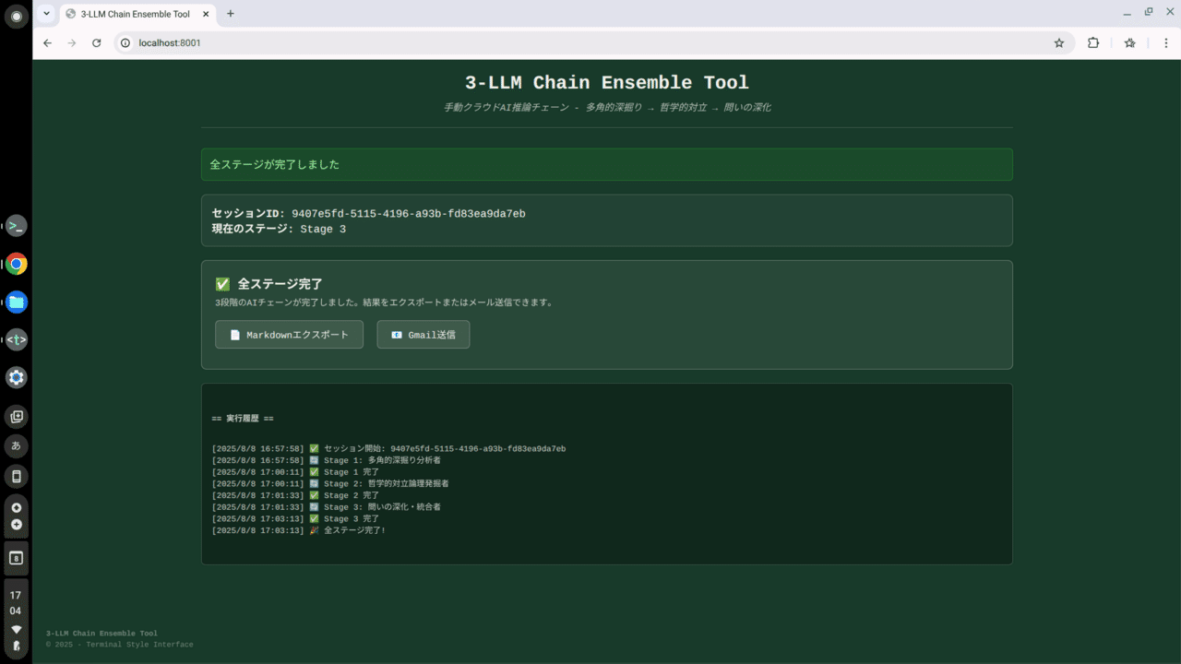Open the text editor app from the shelf

[16, 339]
